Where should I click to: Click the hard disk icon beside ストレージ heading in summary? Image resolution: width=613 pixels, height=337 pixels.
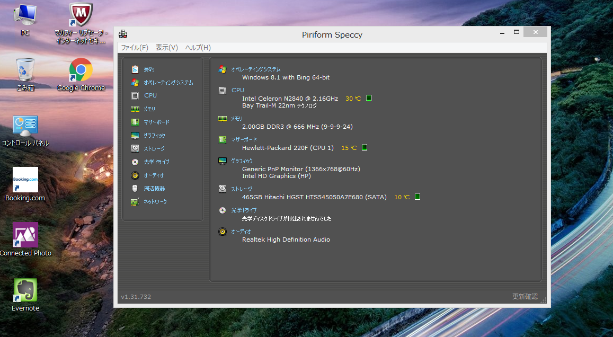click(x=223, y=189)
